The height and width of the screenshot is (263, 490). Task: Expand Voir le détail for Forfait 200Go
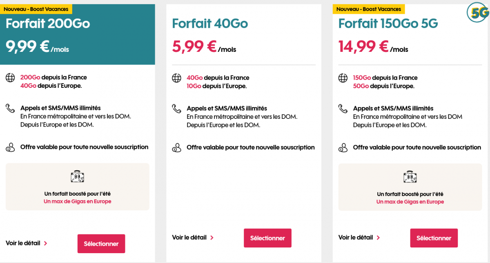tap(27, 243)
